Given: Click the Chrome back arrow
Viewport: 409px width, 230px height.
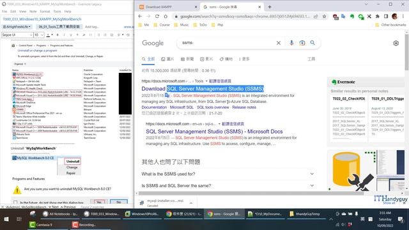Looking at the screenshot, I should (140, 17).
